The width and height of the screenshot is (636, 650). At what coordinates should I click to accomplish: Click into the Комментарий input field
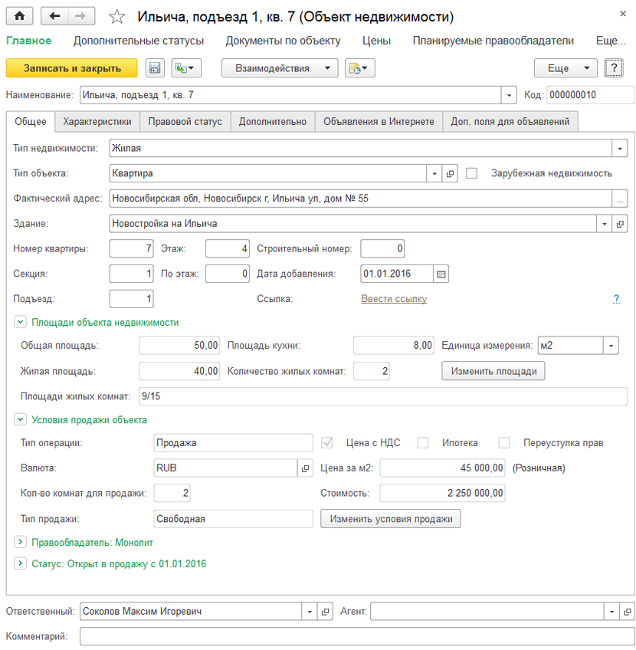356,636
